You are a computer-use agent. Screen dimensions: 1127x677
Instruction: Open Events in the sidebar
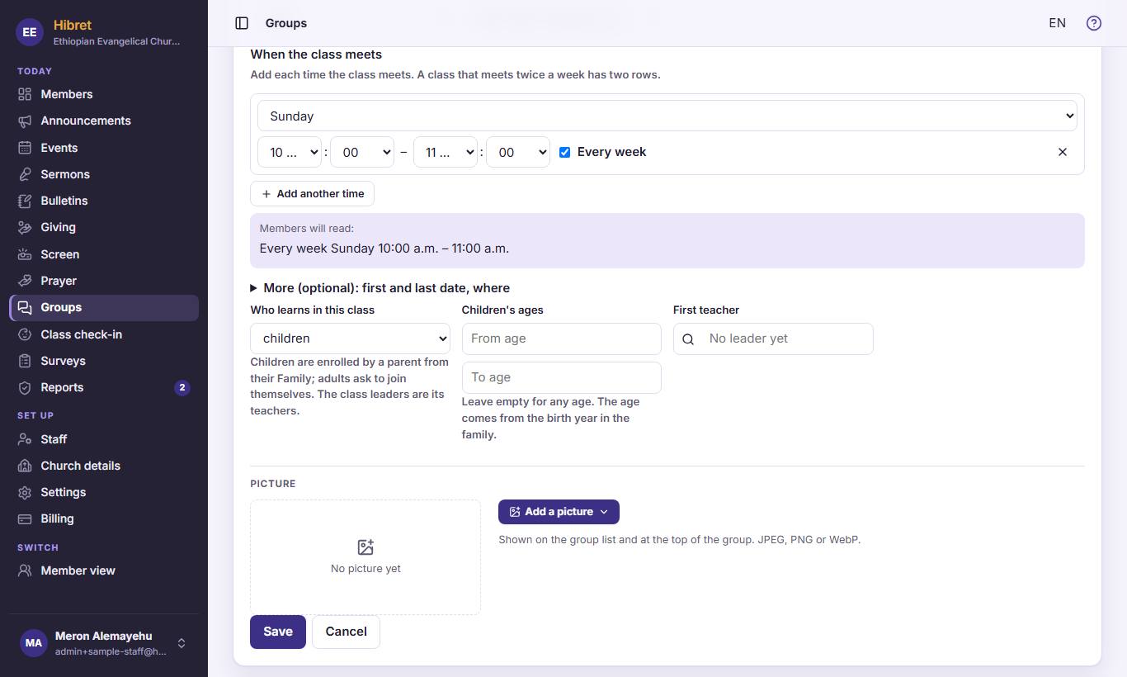pos(104,148)
